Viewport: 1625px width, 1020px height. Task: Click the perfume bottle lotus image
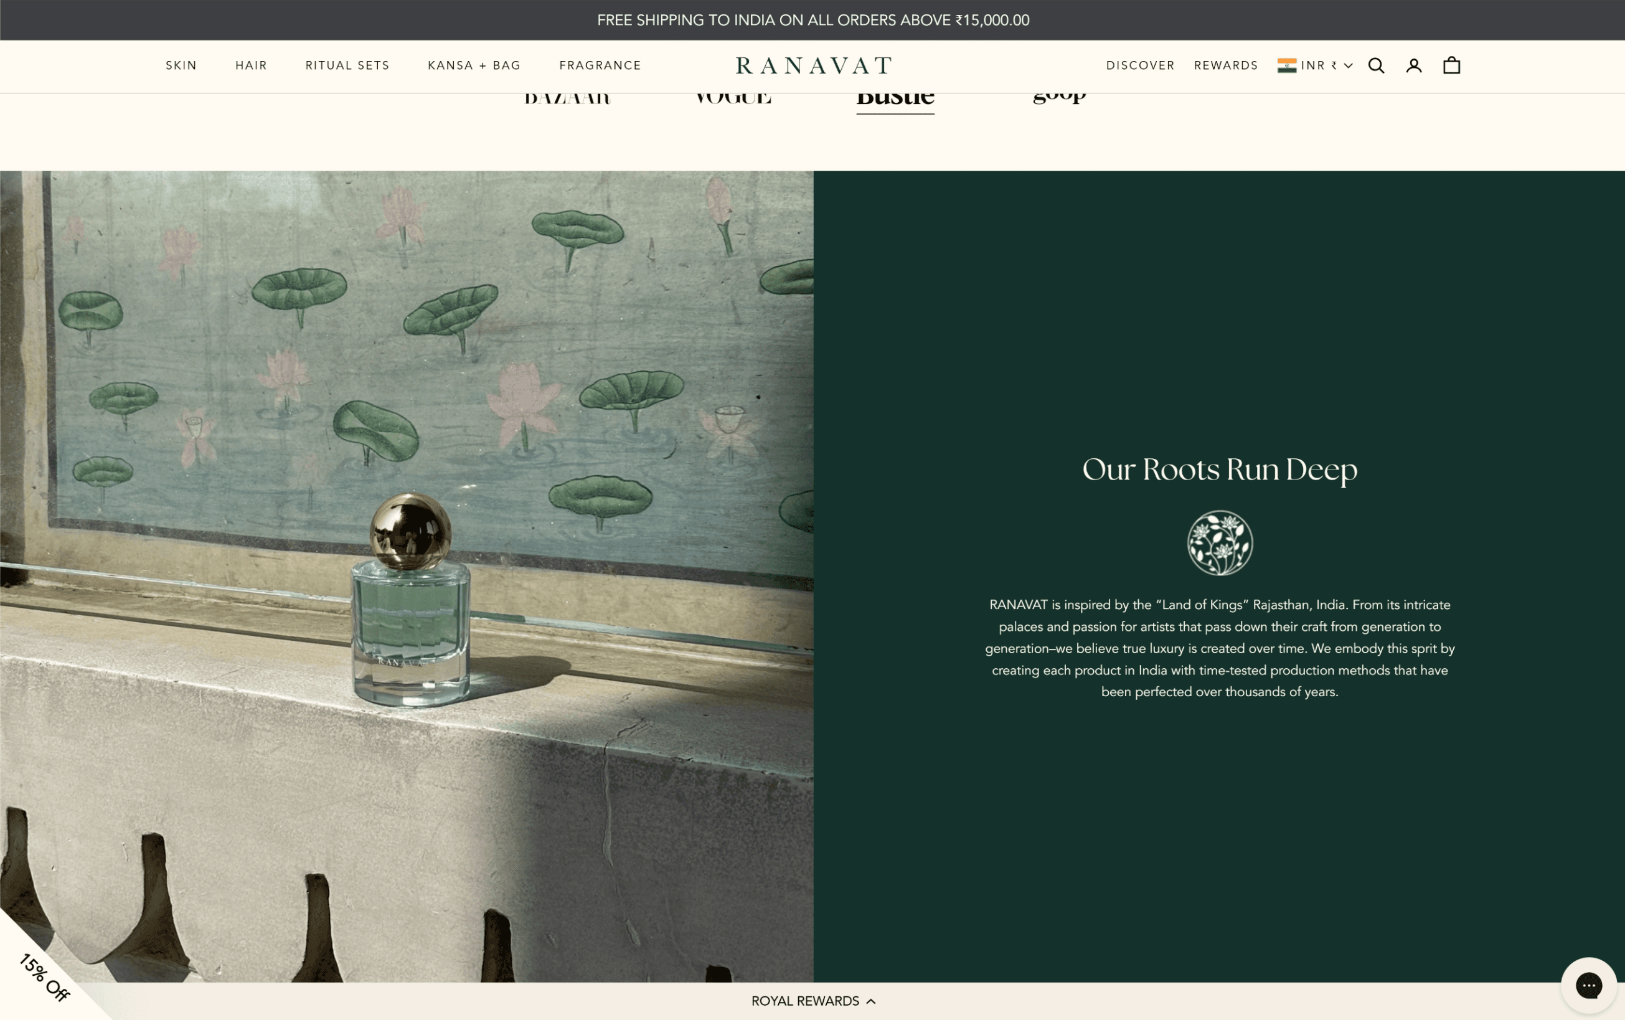click(x=407, y=576)
